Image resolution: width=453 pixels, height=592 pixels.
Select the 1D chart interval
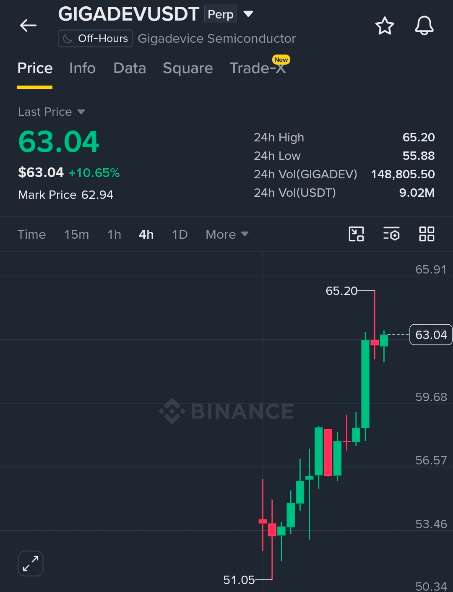(x=180, y=234)
